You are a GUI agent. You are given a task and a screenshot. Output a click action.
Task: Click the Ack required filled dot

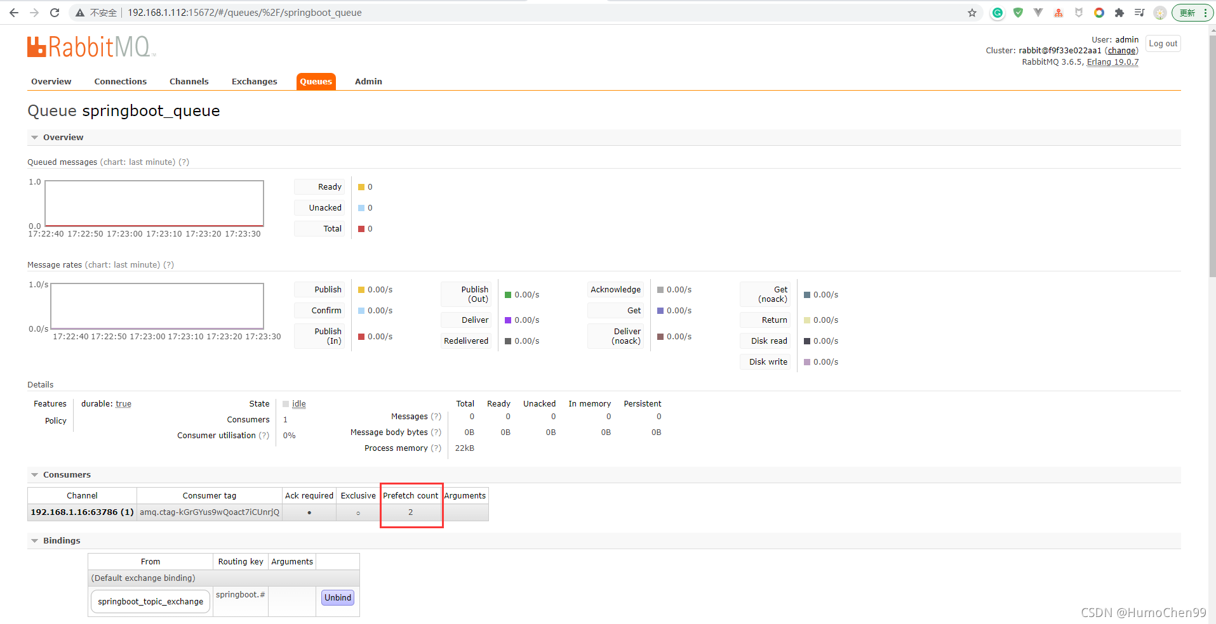(309, 512)
